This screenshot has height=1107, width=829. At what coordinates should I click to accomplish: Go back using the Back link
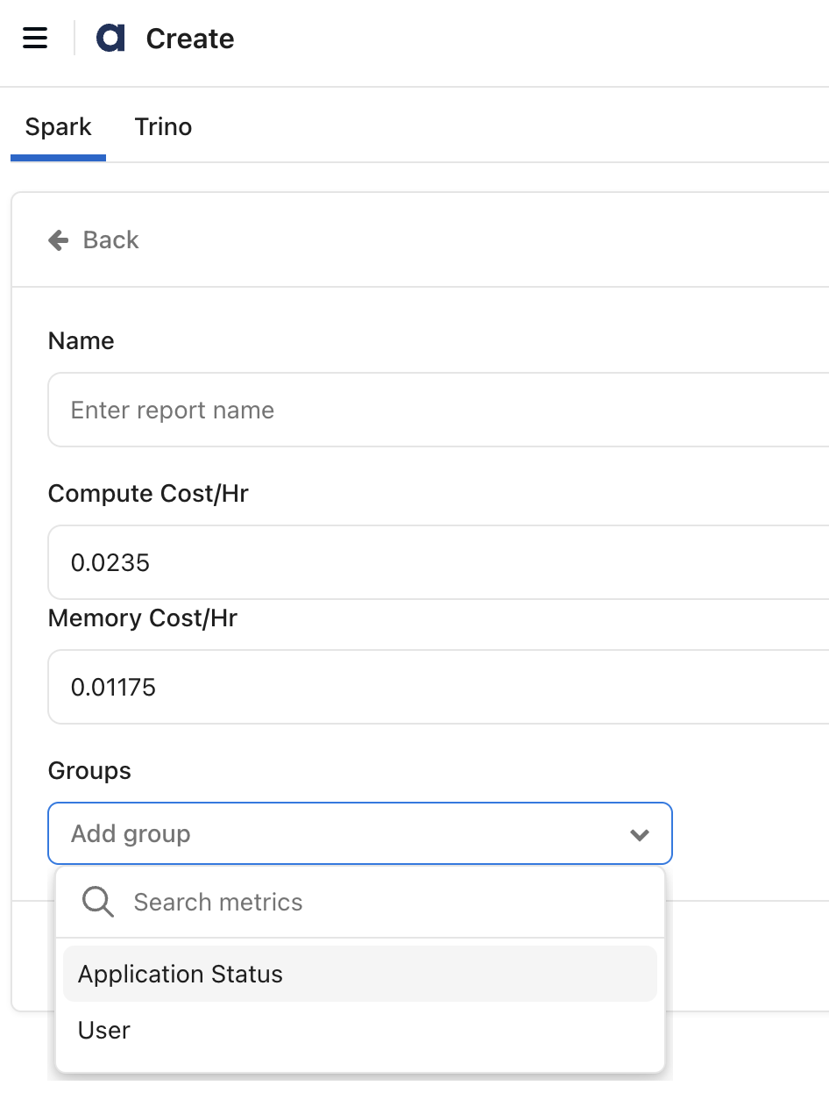[x=94, y=240]
